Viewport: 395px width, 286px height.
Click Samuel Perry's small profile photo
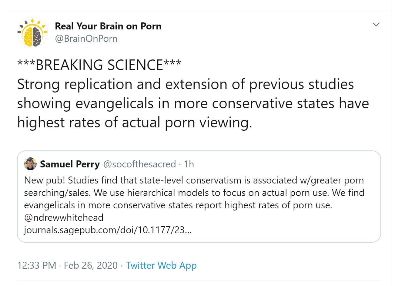30,164
